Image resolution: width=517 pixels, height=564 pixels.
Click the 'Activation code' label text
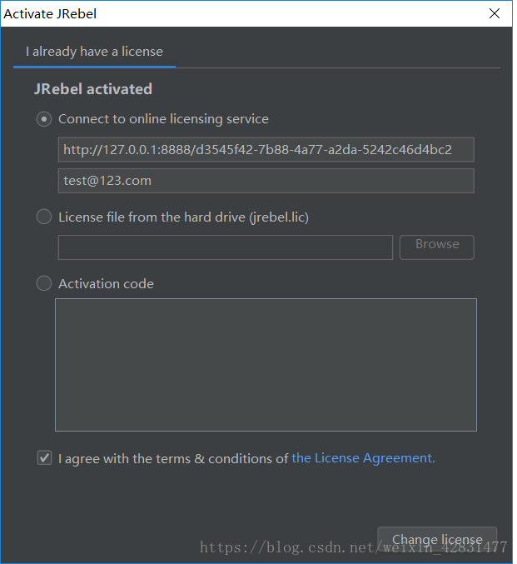pos(106,284)
